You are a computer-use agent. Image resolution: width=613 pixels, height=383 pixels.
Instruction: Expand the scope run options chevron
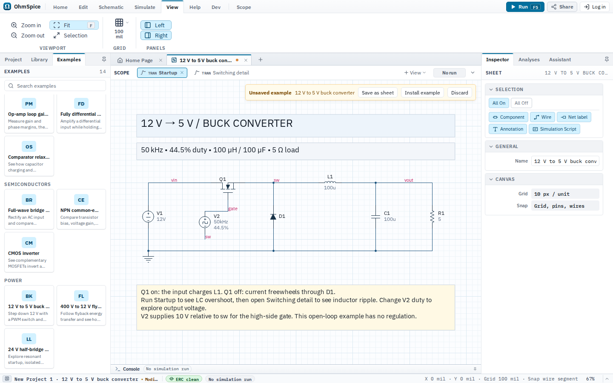[x=473, y=73]
